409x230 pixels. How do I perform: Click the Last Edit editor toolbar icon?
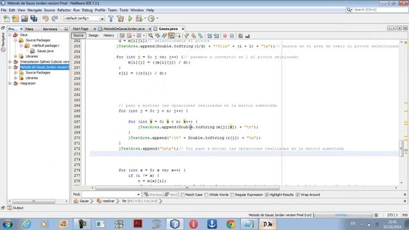(122, 36)
